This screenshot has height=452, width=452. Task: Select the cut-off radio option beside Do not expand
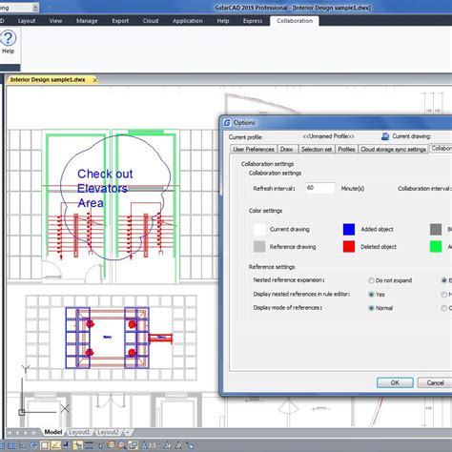pyautogui.click(x=444, y=280)
